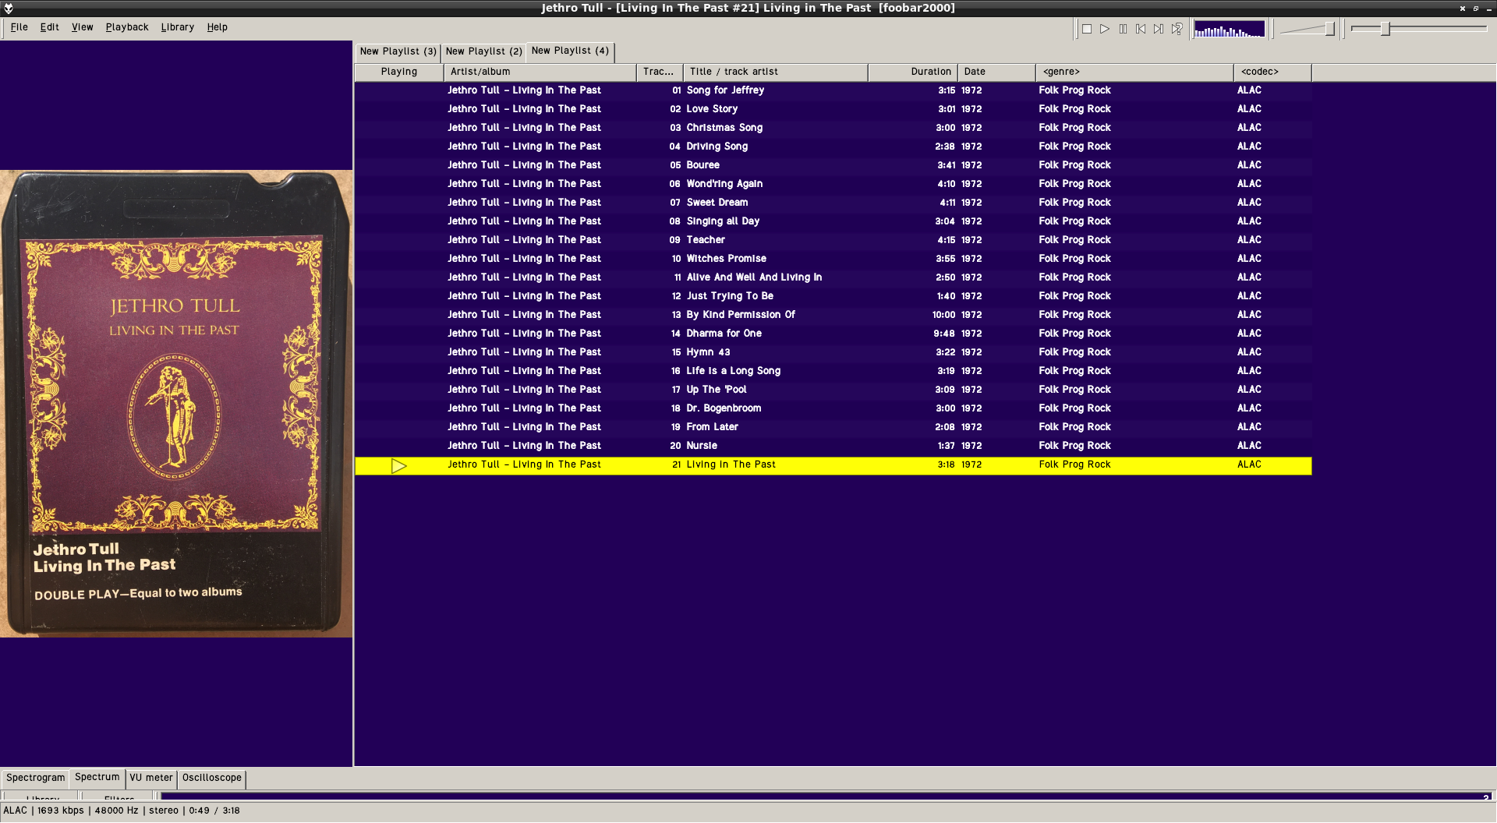Screen dimensions: 1497x823
Task: Select track 16 Life is a Long Song
Action: click(833, 371)
